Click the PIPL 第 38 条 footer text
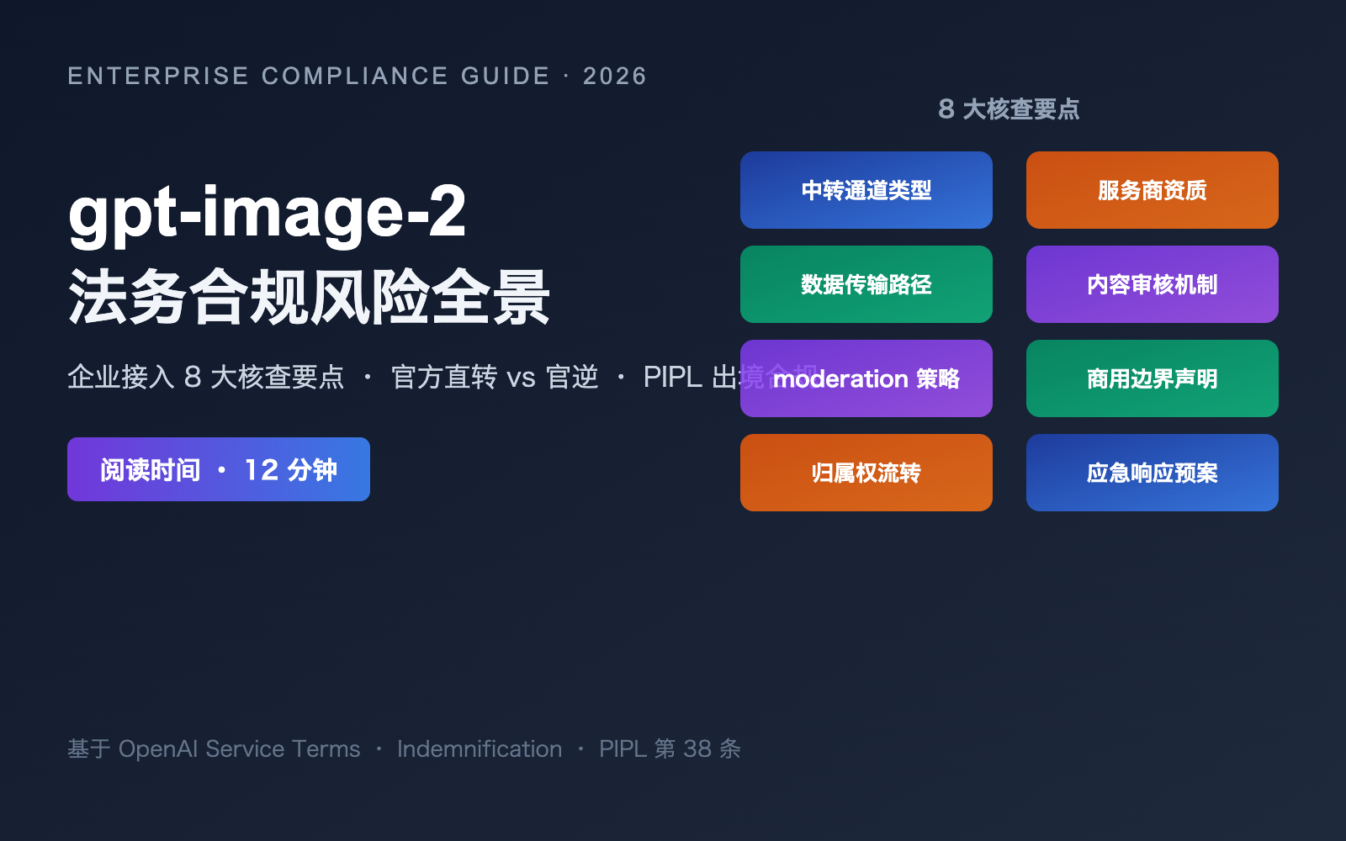 [x=670, y=748]
